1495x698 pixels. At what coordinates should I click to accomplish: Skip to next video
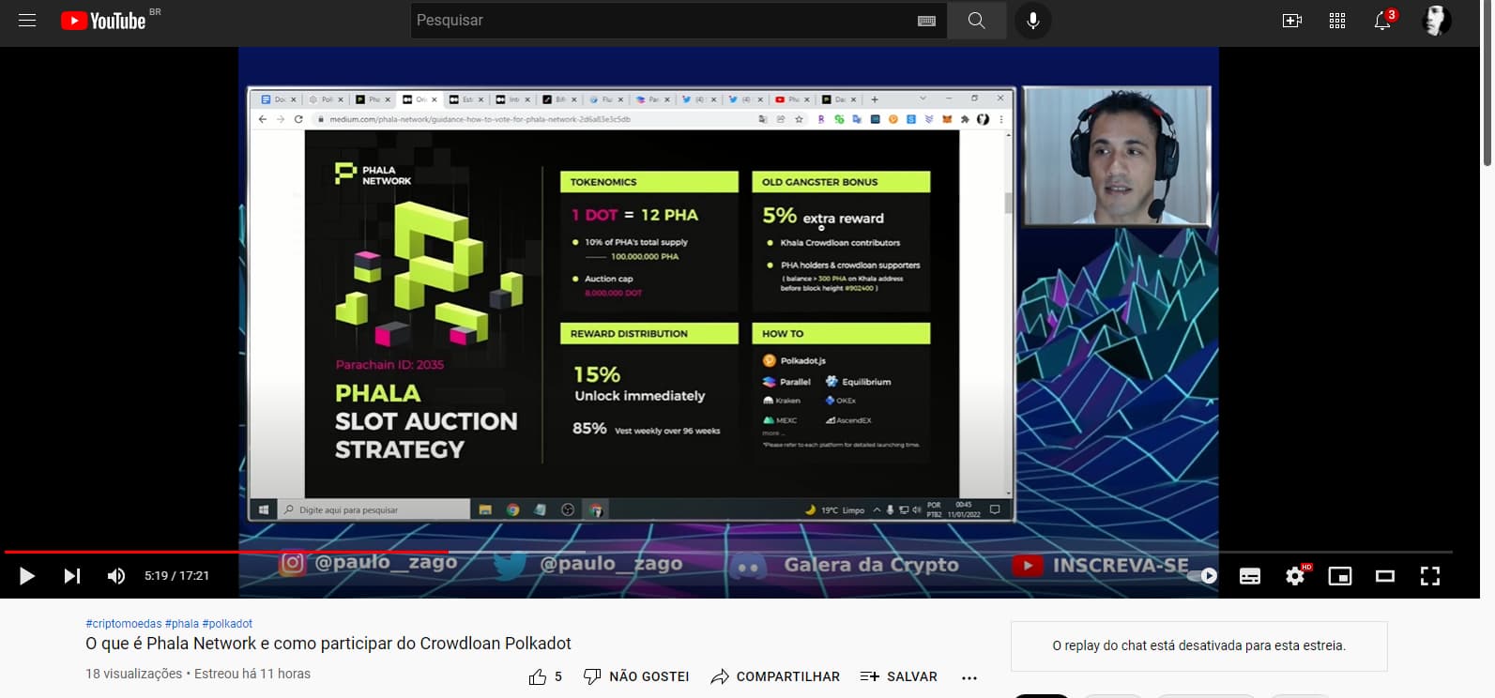pyautogui.click(x=72, y=576)
